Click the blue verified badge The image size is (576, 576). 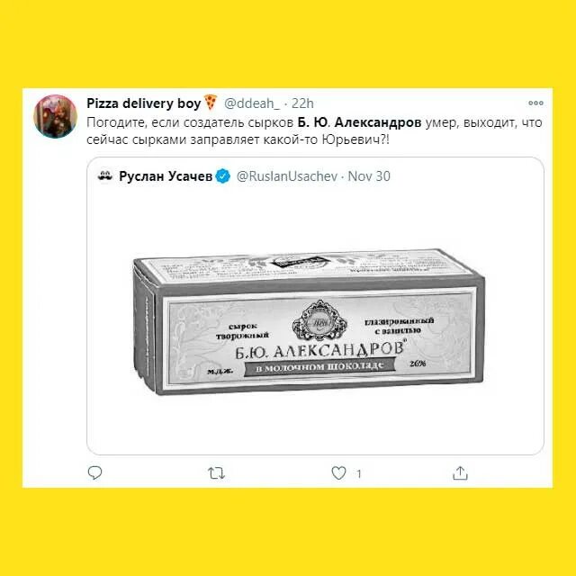click(x=222, y=176)
